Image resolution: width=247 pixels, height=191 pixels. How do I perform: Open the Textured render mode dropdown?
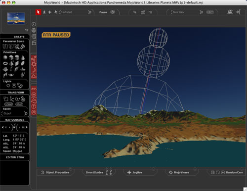(x=75, y=12)
